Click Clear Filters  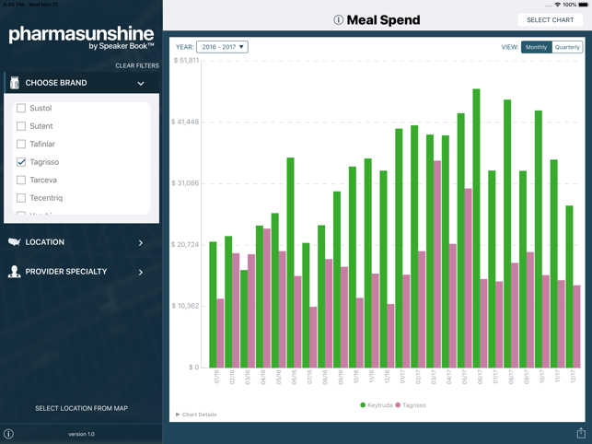pyautogui.click(x=137, y=65)
